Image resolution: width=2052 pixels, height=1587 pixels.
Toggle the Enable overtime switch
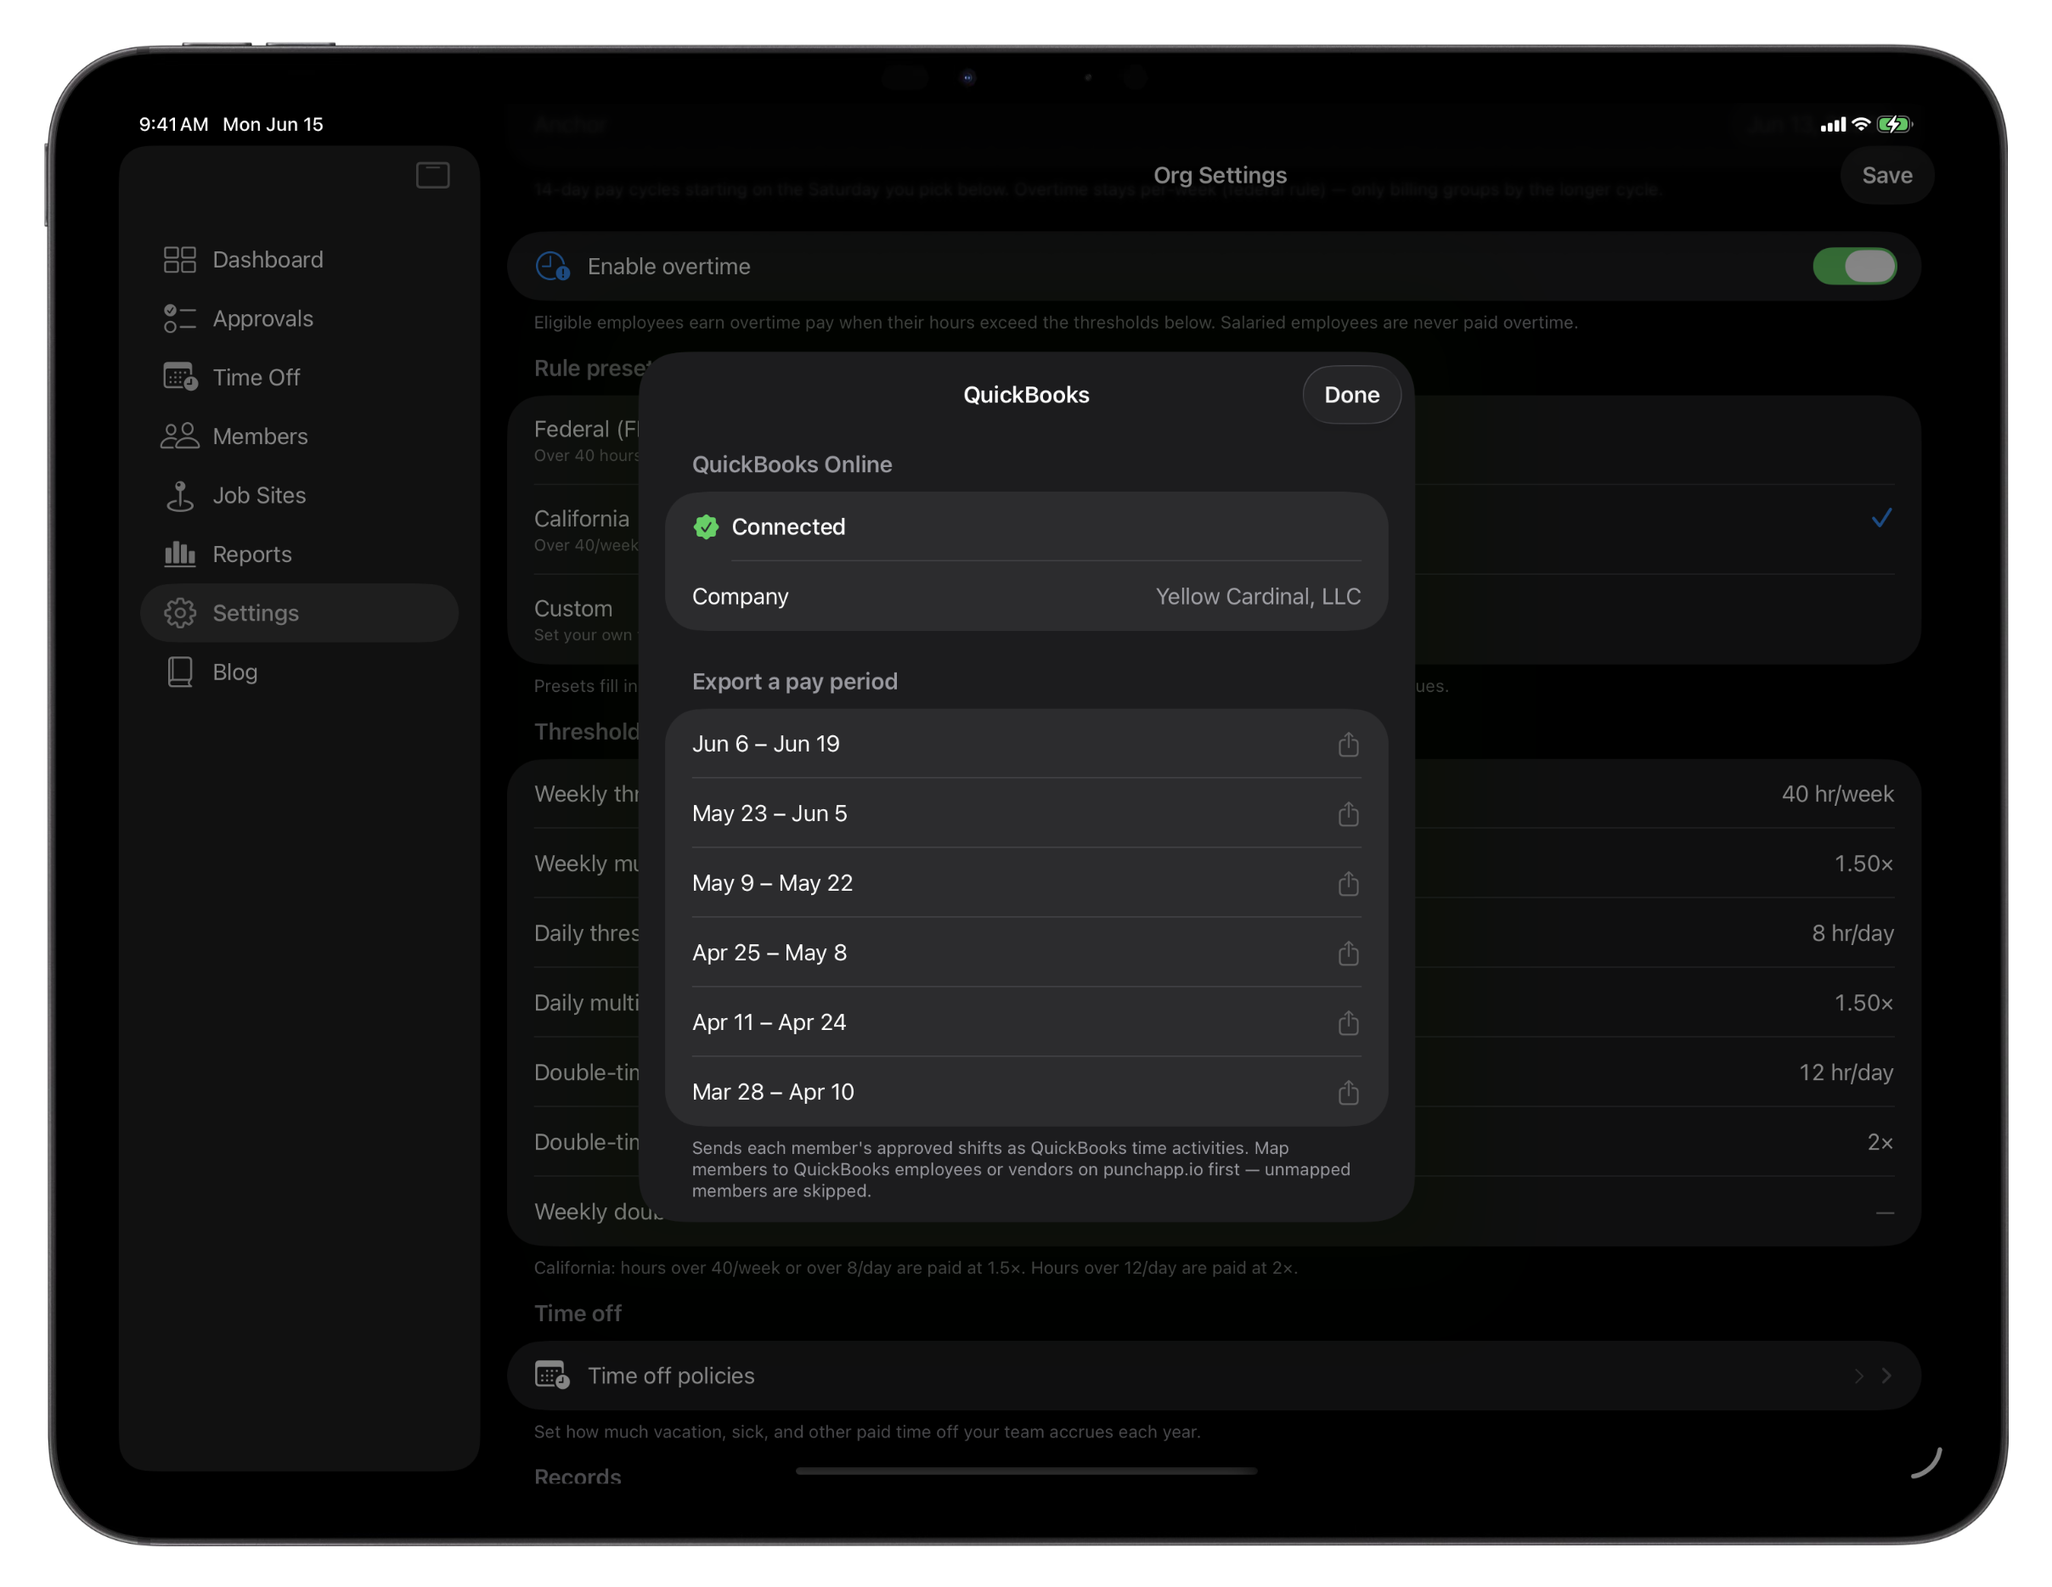tap(1854, 267)
